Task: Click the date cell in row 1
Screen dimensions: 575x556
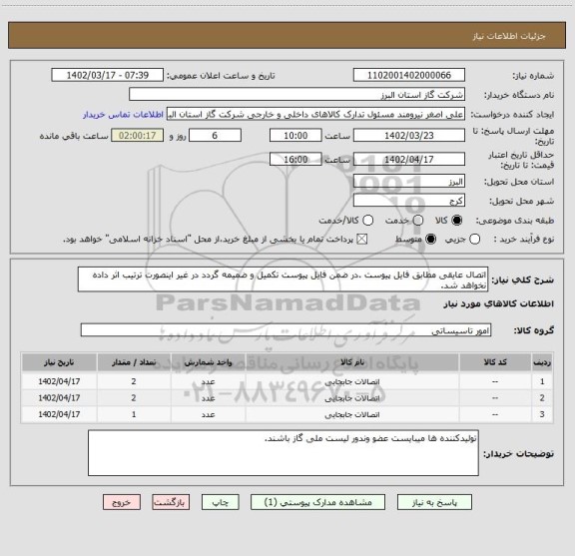Action: point(59,381)
